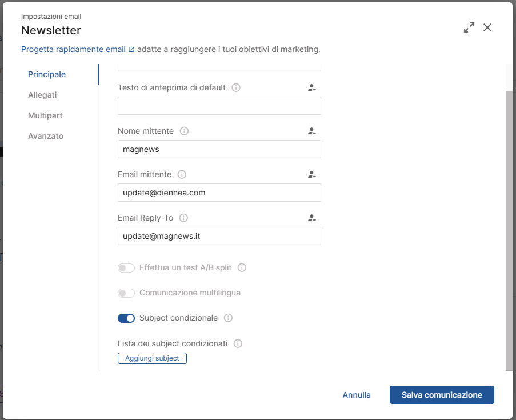Click the Email mittente input field
The width and height of the screenshot is (516, 420).
(219, 193)
